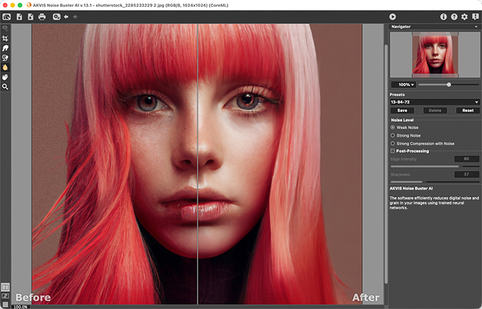The width and height of the screenshot is (482, 309).
Task: Click the Print image icon
Action: [x=42, y=17]
